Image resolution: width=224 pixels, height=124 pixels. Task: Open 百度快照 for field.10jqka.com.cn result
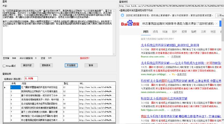[176, 110]
